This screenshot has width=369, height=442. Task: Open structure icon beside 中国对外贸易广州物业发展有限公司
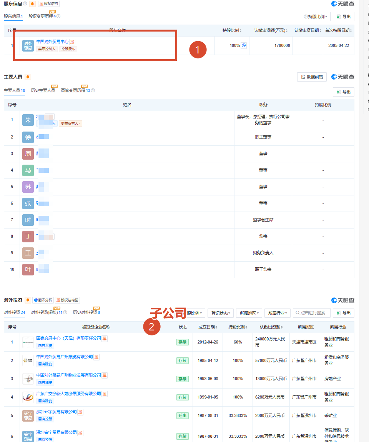pyautogui.click(x=105, y=375)
